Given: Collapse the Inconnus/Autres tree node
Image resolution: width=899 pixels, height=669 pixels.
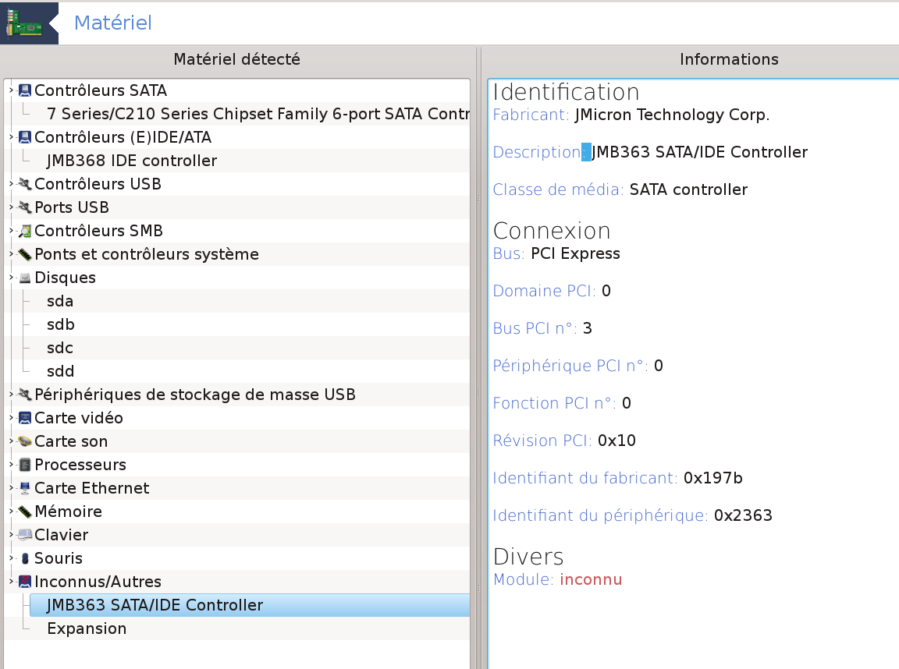Looking at the screenshot, I should [11, 582].
